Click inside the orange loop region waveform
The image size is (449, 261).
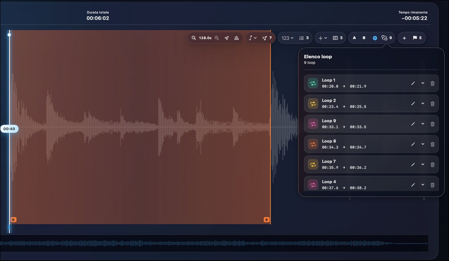(140, 127)
